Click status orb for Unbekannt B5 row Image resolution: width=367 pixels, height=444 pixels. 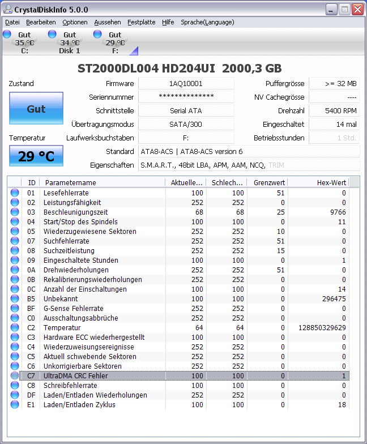15,299
